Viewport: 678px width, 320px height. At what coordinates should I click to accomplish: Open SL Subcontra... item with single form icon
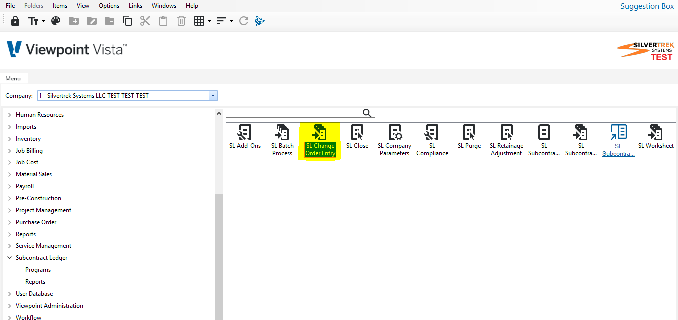pos(544,140)
